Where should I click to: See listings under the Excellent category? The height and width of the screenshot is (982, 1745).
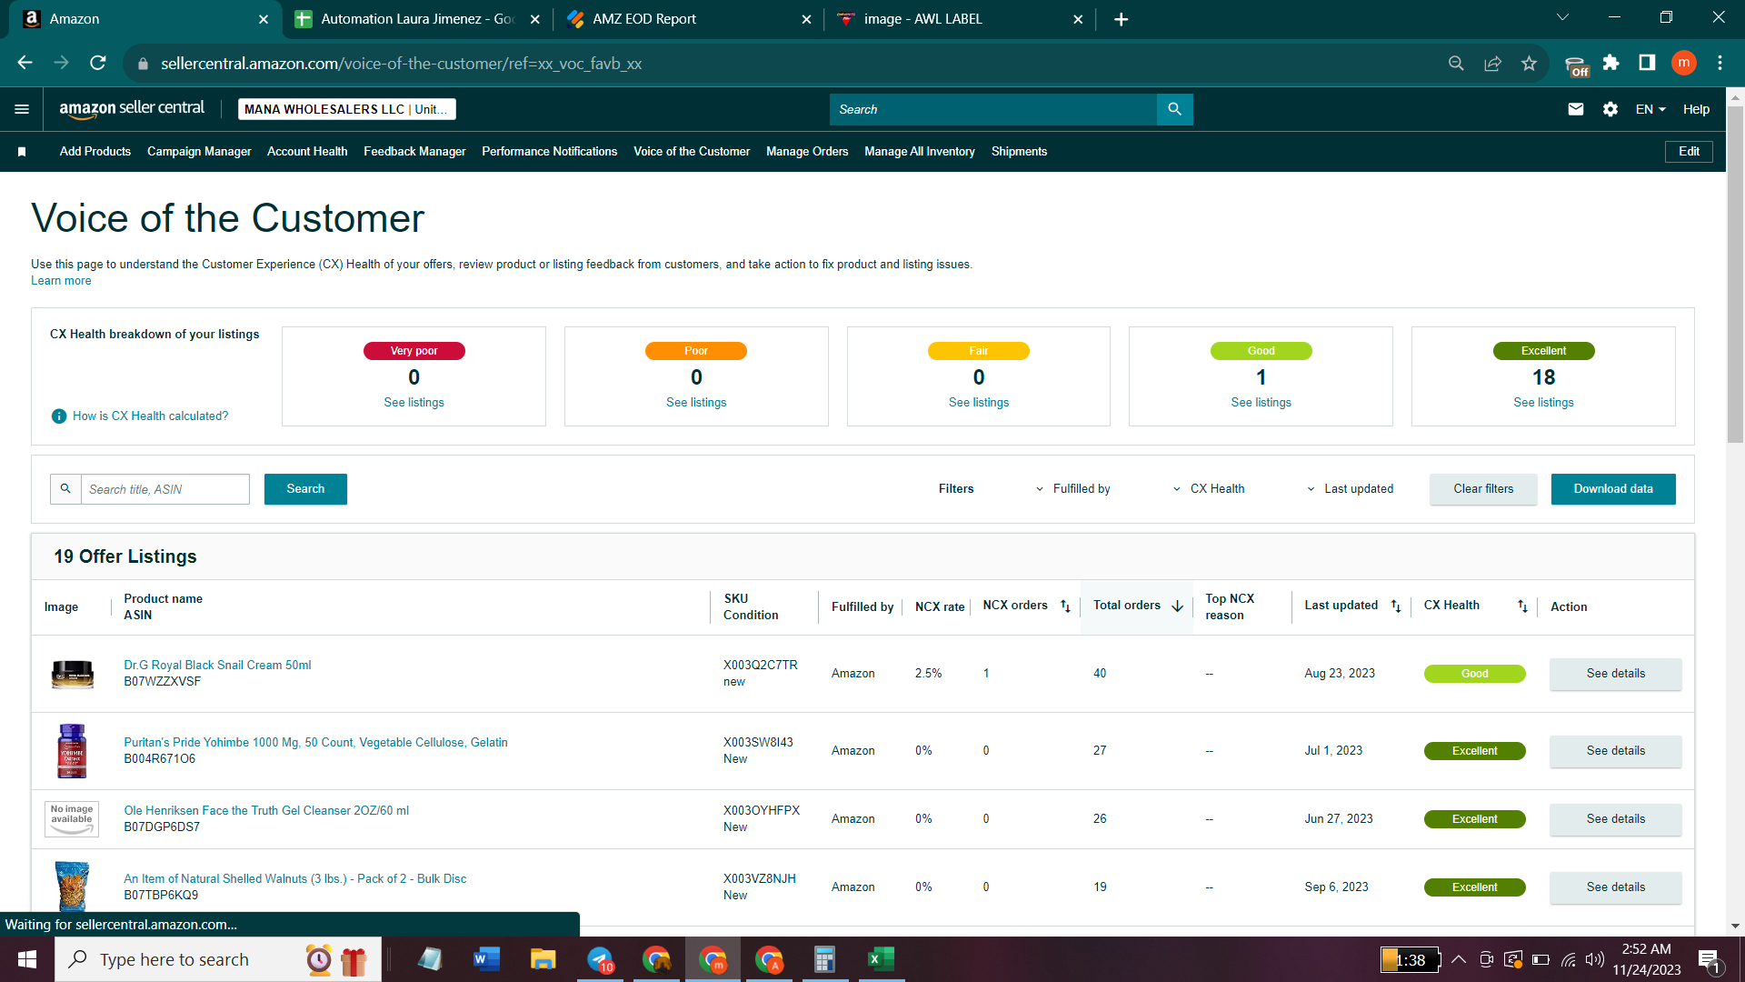(1543, 403)
